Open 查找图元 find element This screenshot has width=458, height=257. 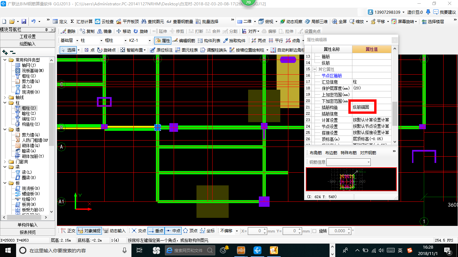point(153,21)
